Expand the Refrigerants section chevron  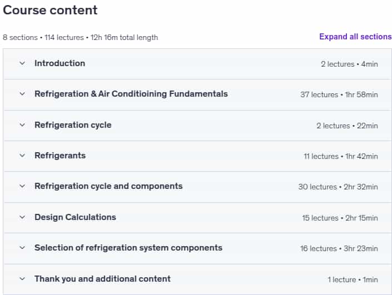(22, 156)
